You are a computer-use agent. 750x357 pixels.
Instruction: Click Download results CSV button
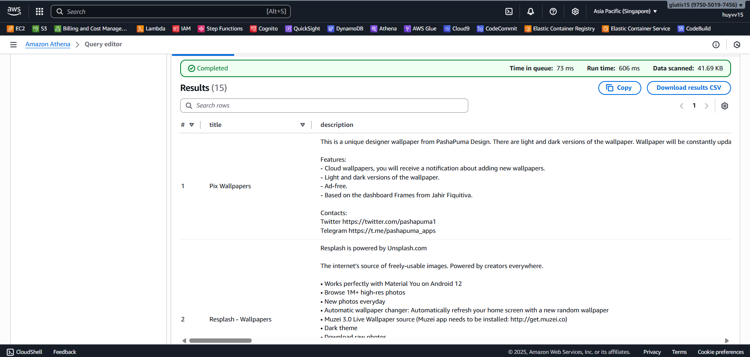(688, 88)
